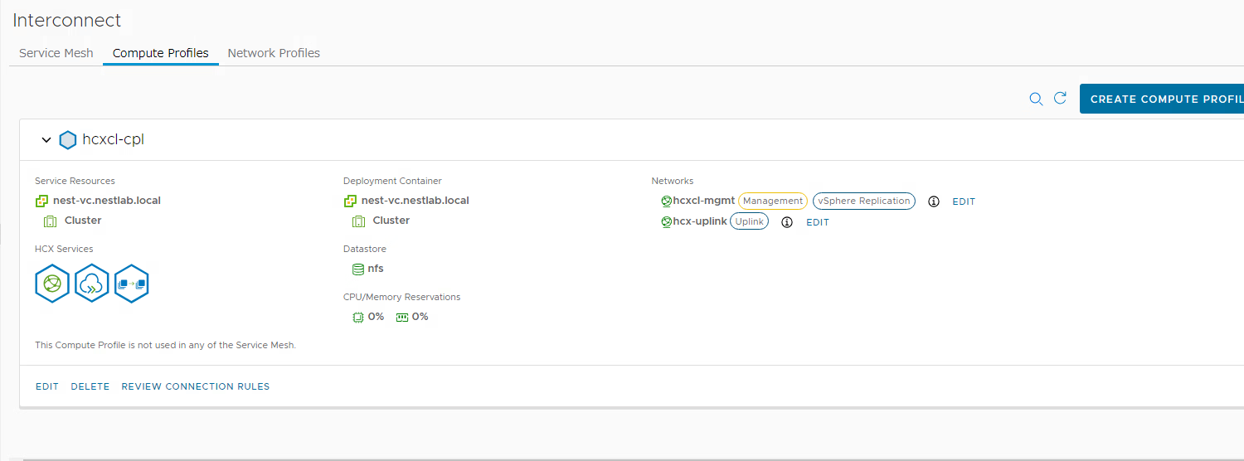Image resolution: width=1244 pixels, height=461 pixels.
Task: Click the search magnifier icon
Action: pos(1036,99)
